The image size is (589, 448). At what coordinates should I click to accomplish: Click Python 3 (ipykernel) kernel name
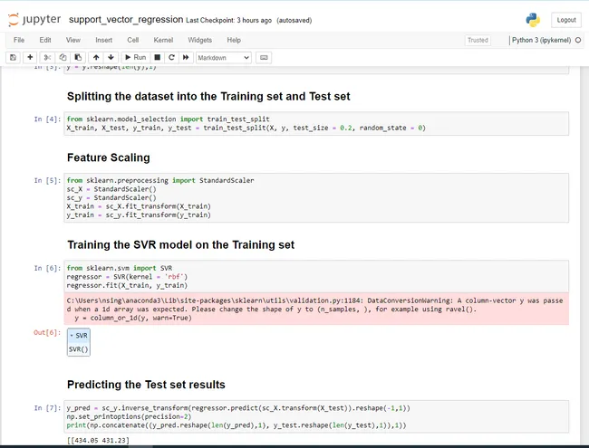click(x=541, y=40)
